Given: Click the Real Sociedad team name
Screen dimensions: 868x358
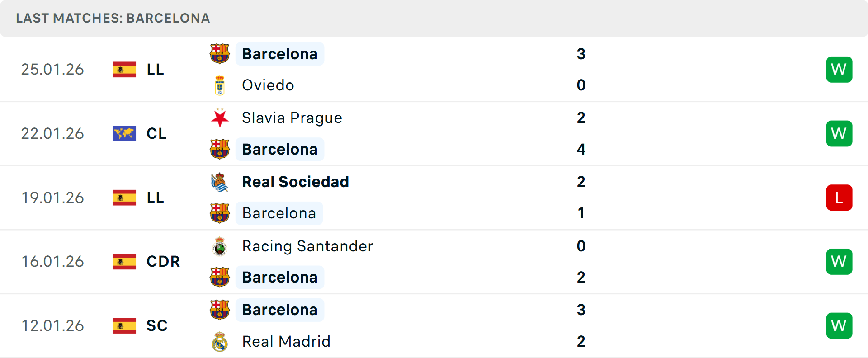Looking at the screenshot, I should [x=296, y=182].
